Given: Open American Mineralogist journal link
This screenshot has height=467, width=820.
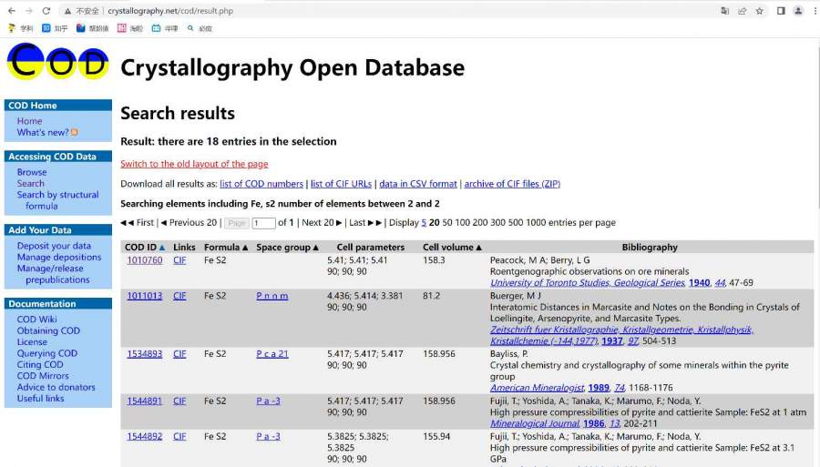Looking at the screenshot, I should pyautogui.click(x=537, y=388).
